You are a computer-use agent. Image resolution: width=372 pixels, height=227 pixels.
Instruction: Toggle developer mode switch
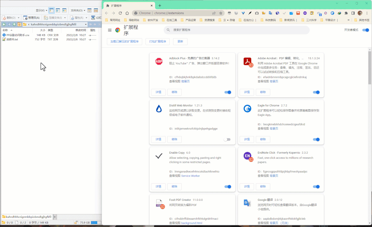point(365,30)
